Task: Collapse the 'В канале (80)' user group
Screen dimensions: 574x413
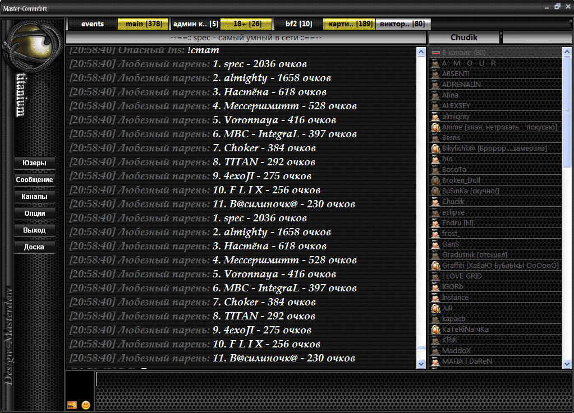Action: tap(435, 53)
